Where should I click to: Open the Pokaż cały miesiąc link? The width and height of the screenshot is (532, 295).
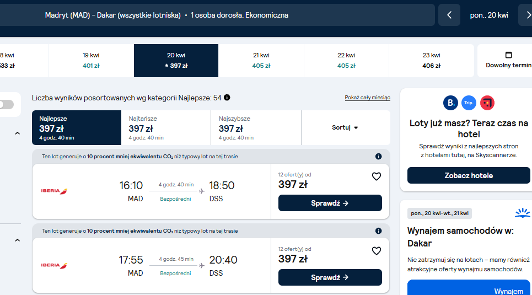pyautogui.click(x=368, y=98)
